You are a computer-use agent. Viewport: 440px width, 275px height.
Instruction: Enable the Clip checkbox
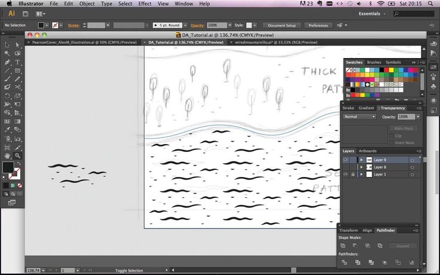392,136
